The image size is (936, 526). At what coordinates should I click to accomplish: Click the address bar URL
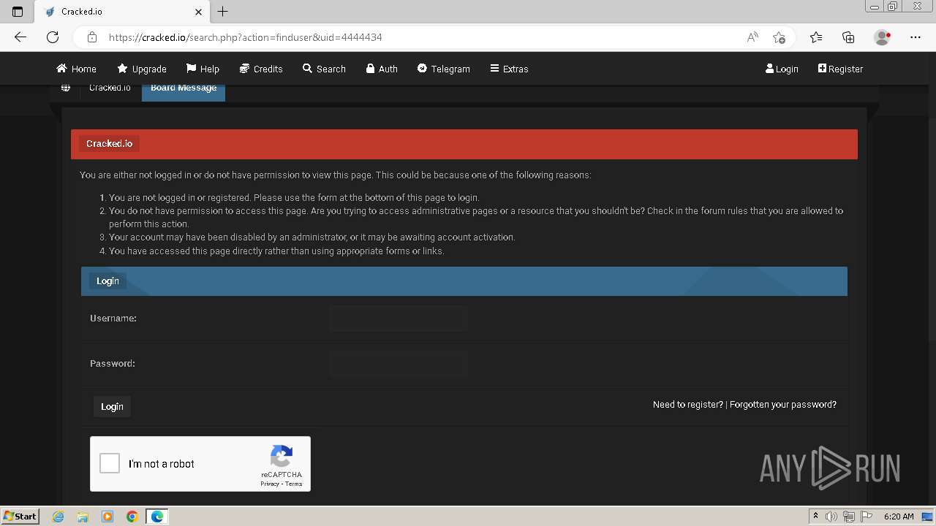pos(245,37)
